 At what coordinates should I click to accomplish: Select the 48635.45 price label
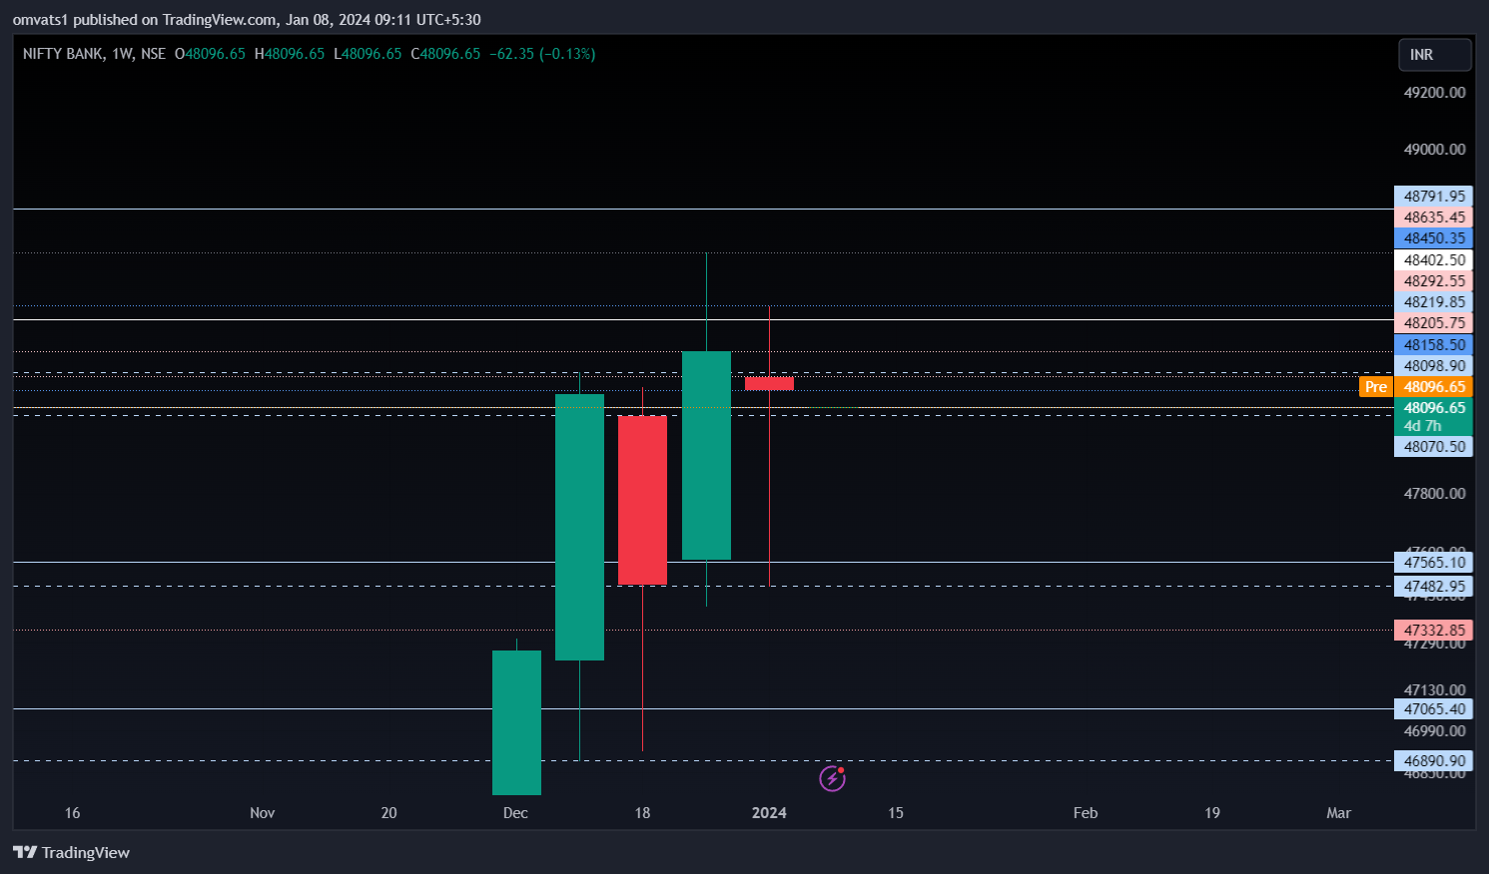click(x=1433, y=218)
